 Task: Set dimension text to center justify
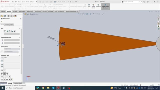(x=4, y=74)
